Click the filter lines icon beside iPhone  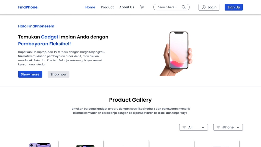point(218,127)
